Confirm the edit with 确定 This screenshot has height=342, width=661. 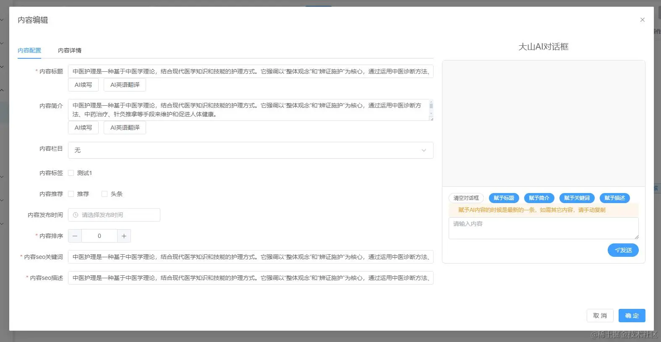click(x=632, y=316)
